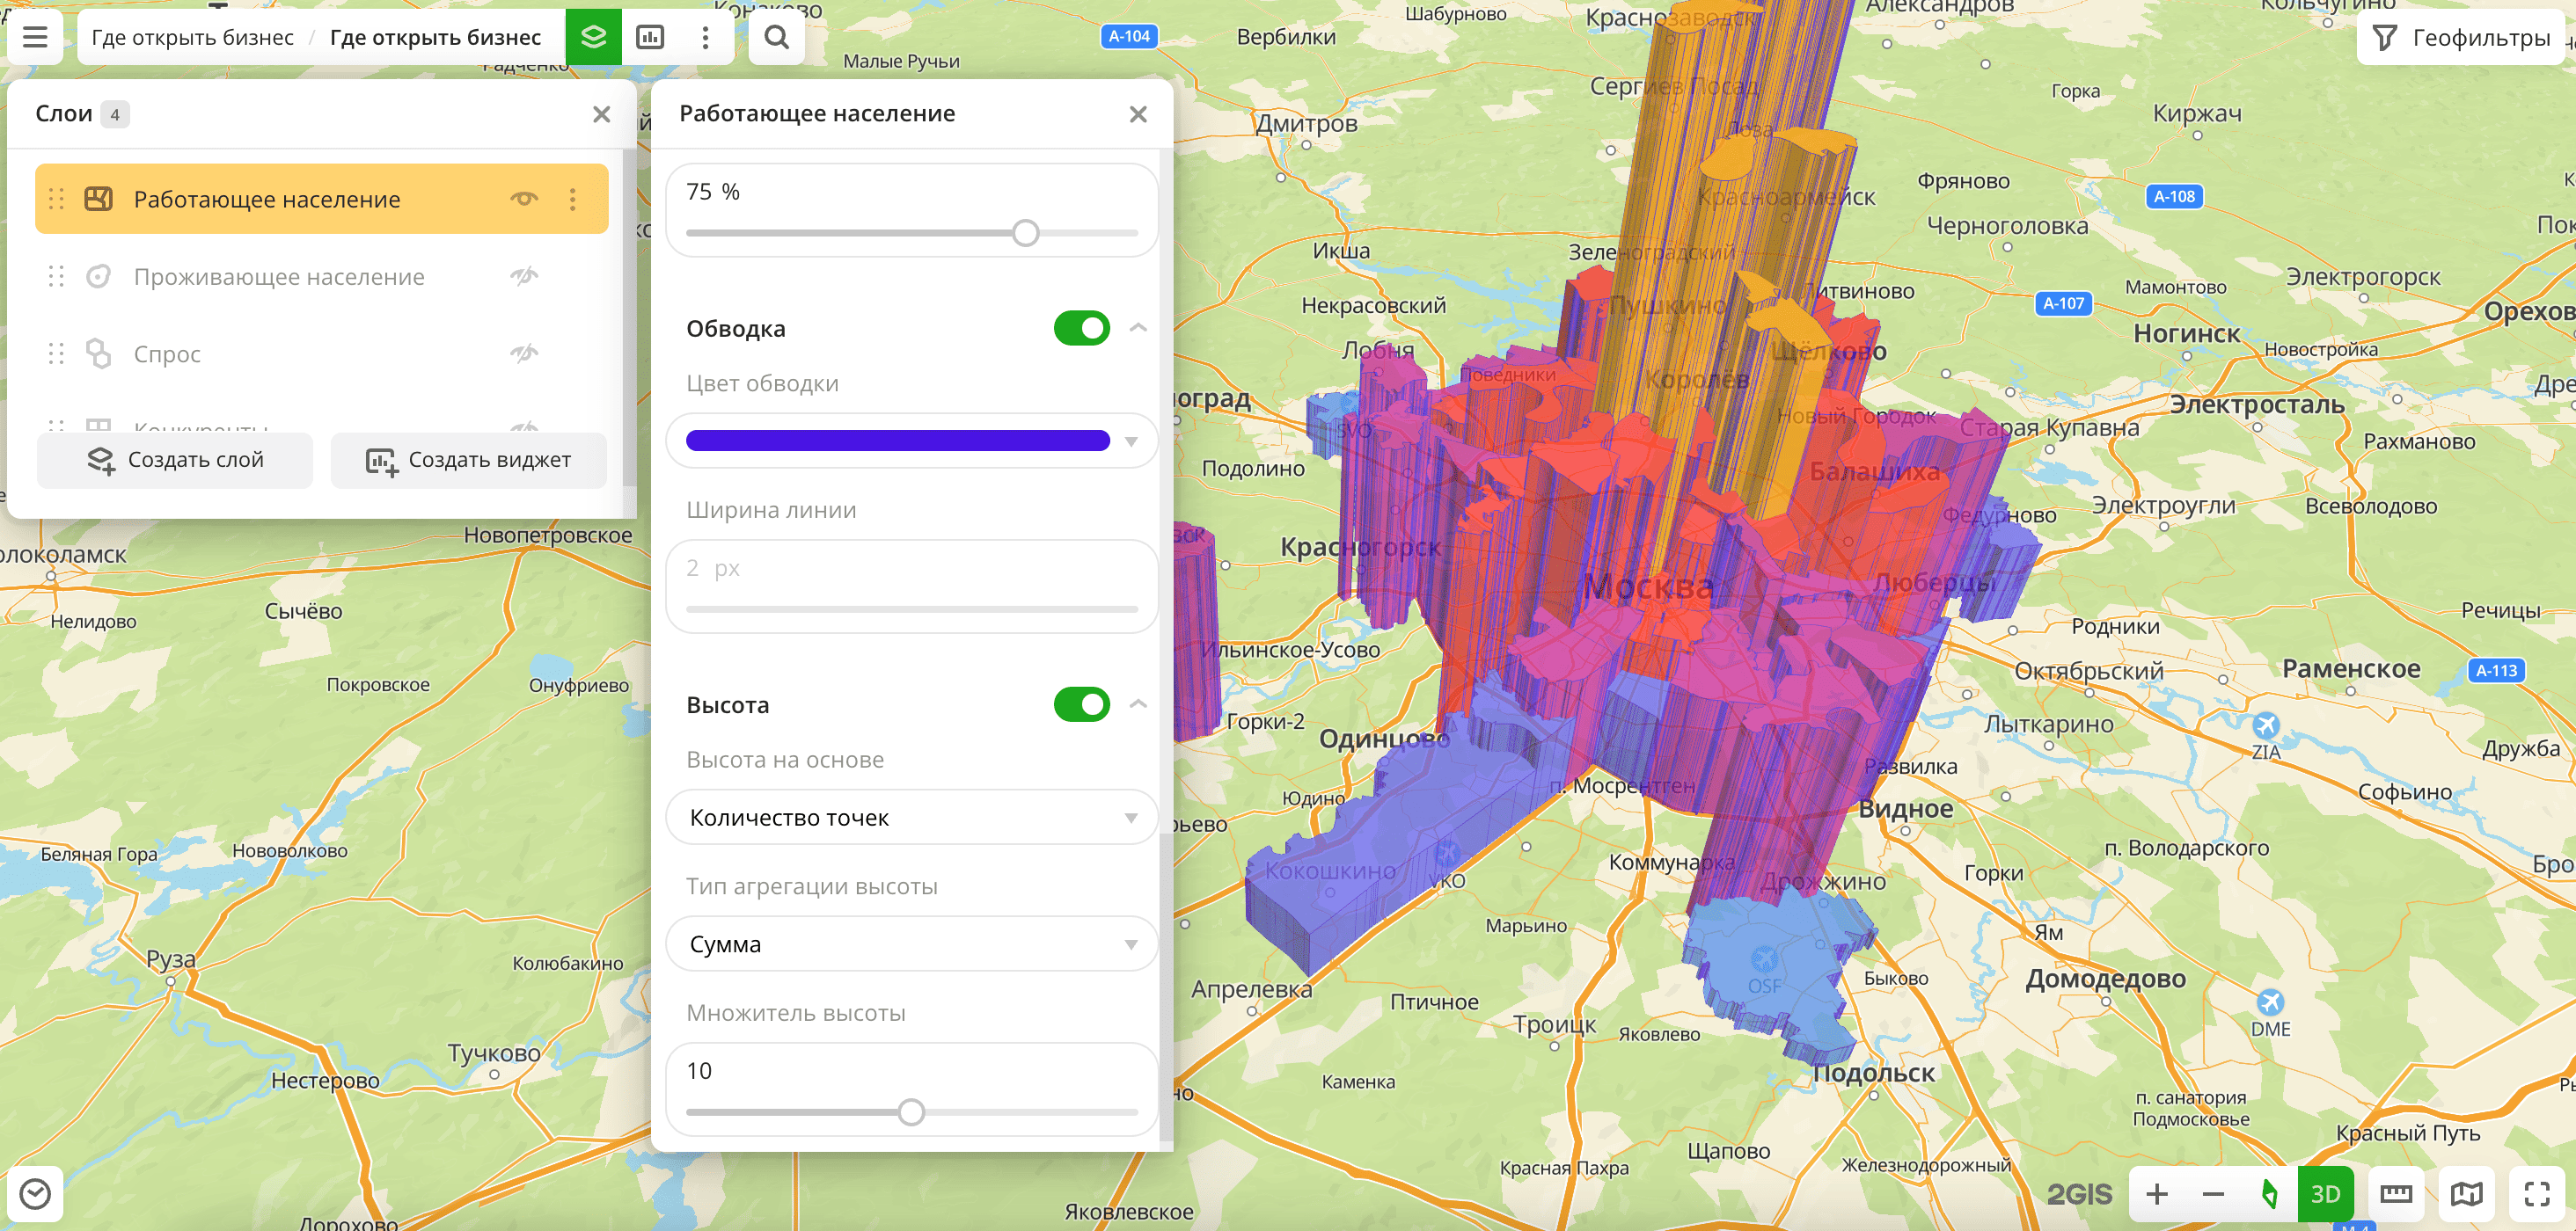Disable the Обводка outline toggle
Screen dimensions: 2576x1231
pyautogui.click(x=1081, y=328)
